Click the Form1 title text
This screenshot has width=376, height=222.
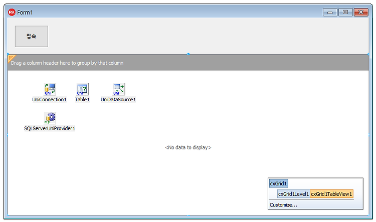click(x=25, y=13)
